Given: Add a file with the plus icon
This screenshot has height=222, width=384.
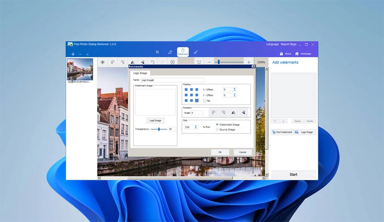Looking at the screenshot, I should [73, 54].
